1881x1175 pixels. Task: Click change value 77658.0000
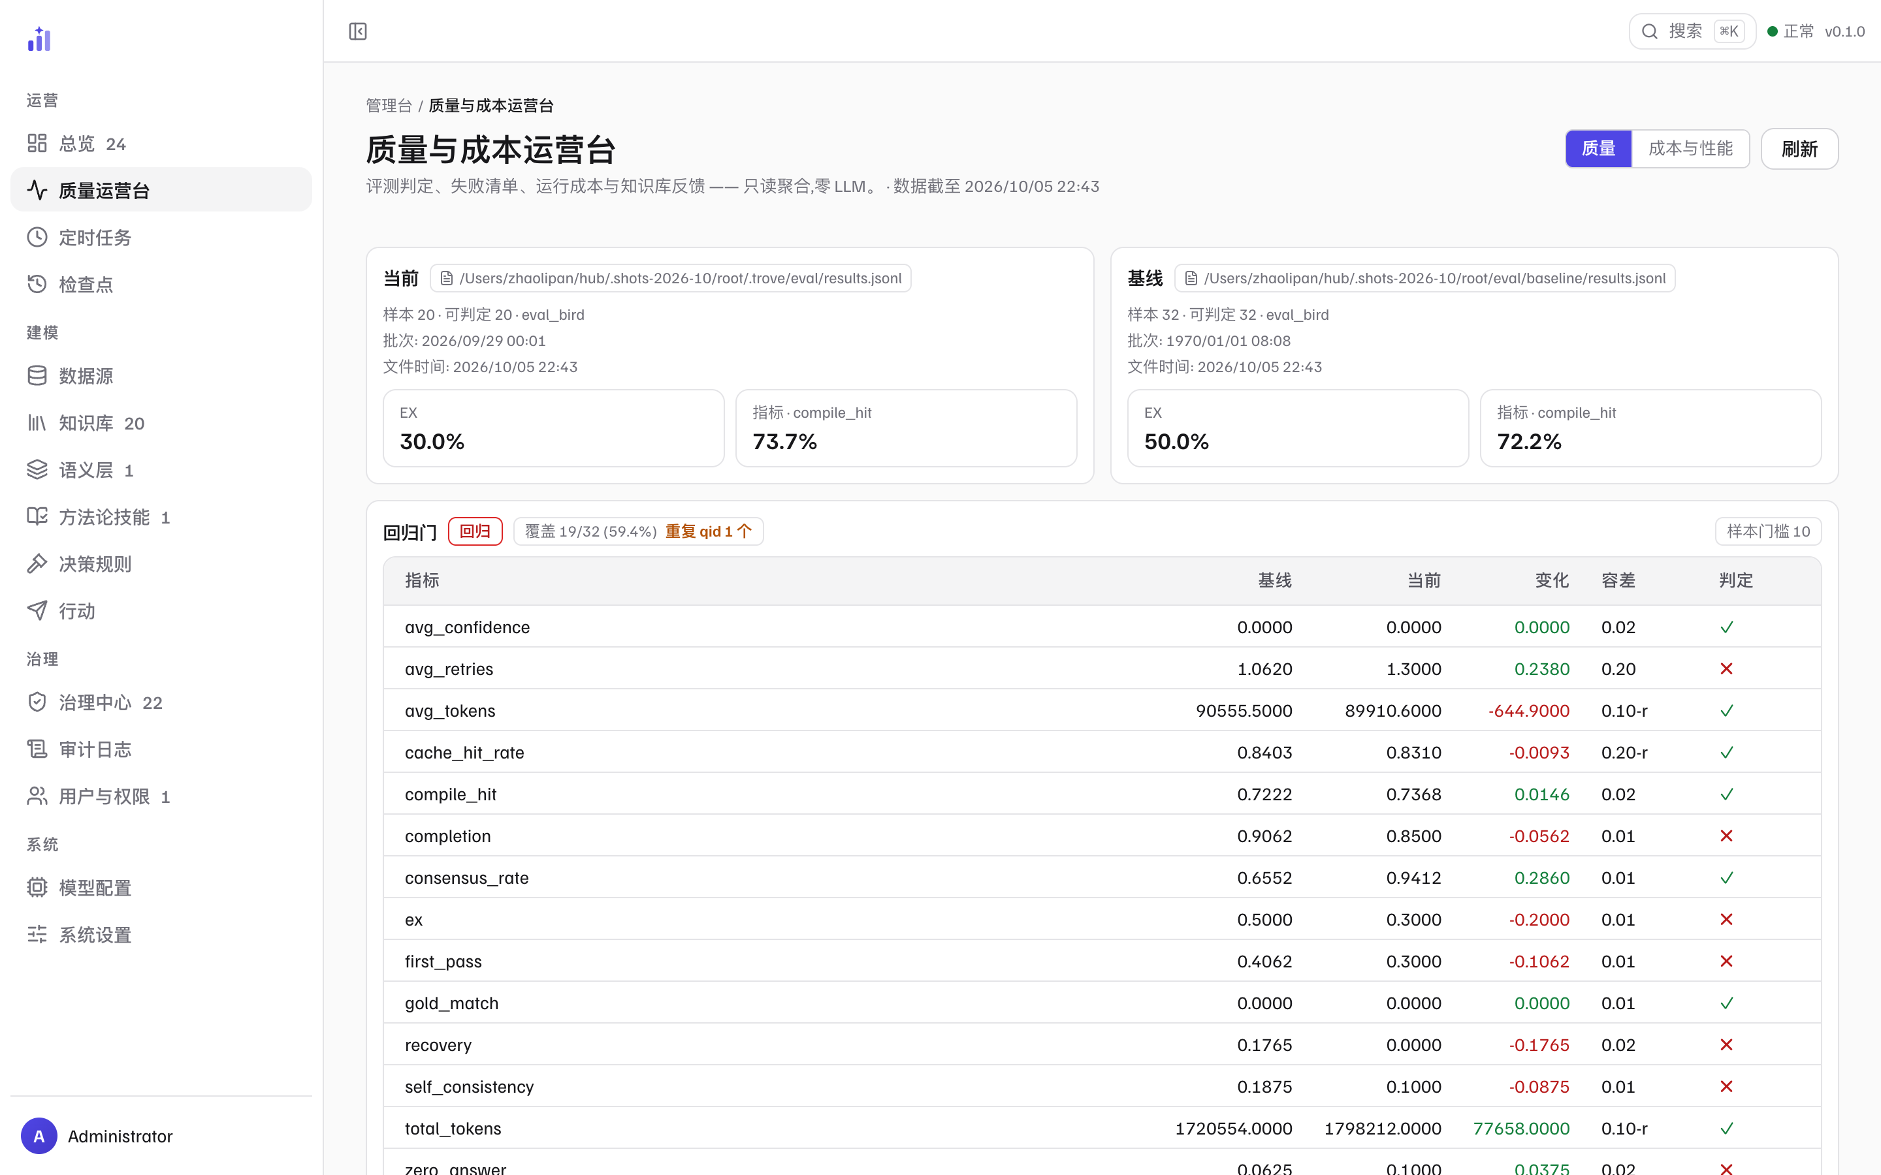(1521, 1129)
